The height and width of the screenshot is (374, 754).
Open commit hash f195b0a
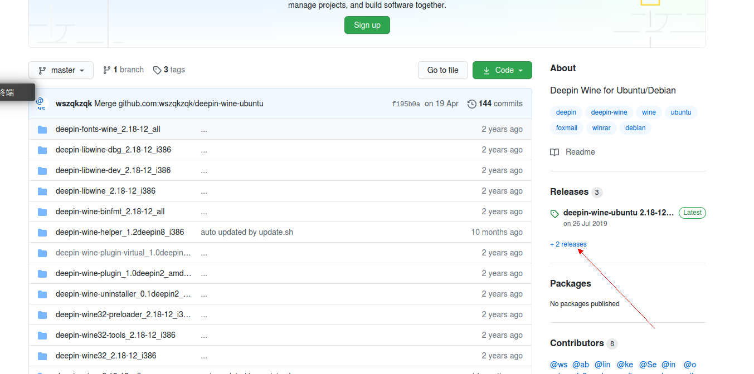pos(406,104)
